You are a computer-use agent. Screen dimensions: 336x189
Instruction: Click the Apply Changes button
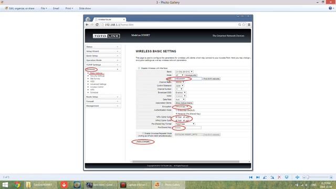click(143, 142)
